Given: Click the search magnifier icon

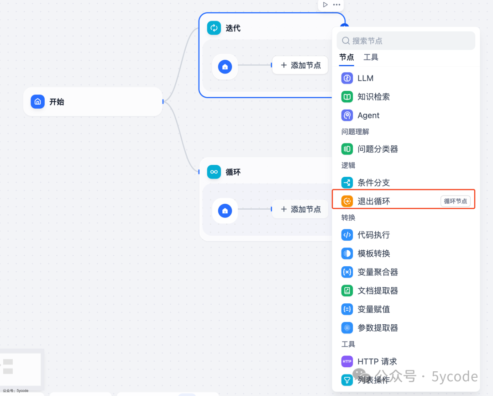Looking at the screenshot, I should pos(346,41).
